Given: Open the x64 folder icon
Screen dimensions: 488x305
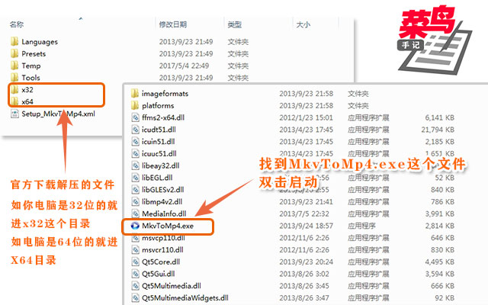Looking at the screenshot, I should pyautogui.click(x=14, y=101).
